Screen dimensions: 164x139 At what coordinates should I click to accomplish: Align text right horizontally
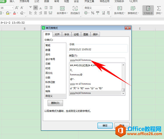pyautogui.click(x=40, y=13)
